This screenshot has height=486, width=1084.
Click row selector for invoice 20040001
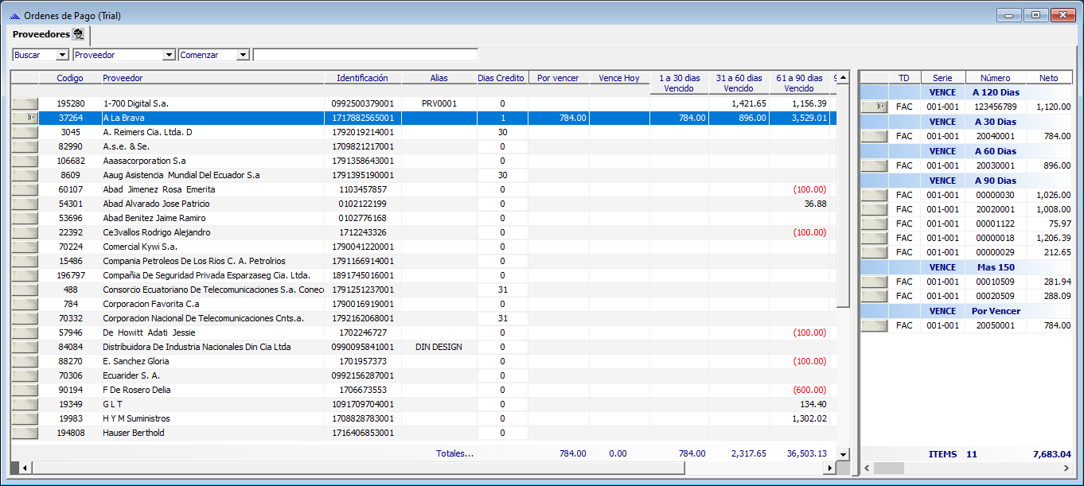point(874,137)
